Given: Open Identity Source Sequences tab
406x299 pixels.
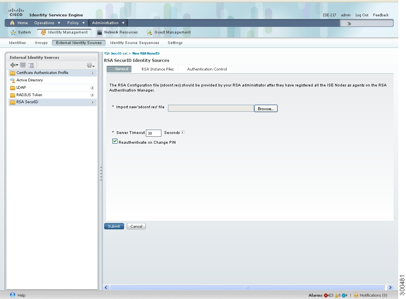Looking at the screenshot, I should click(135, 43).
